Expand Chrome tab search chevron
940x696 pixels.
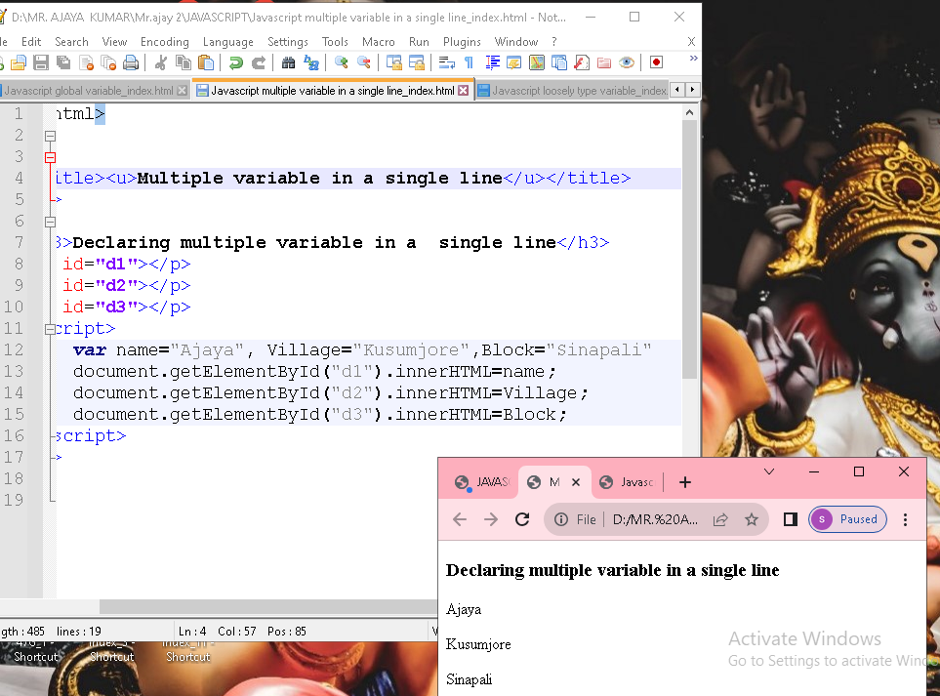(769, 471)
